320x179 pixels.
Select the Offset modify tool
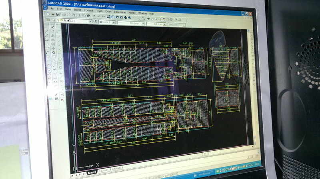click(x=53, y=40)
